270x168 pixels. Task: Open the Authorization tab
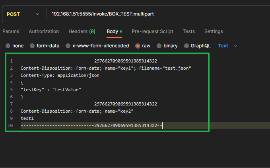click(44, 31)
